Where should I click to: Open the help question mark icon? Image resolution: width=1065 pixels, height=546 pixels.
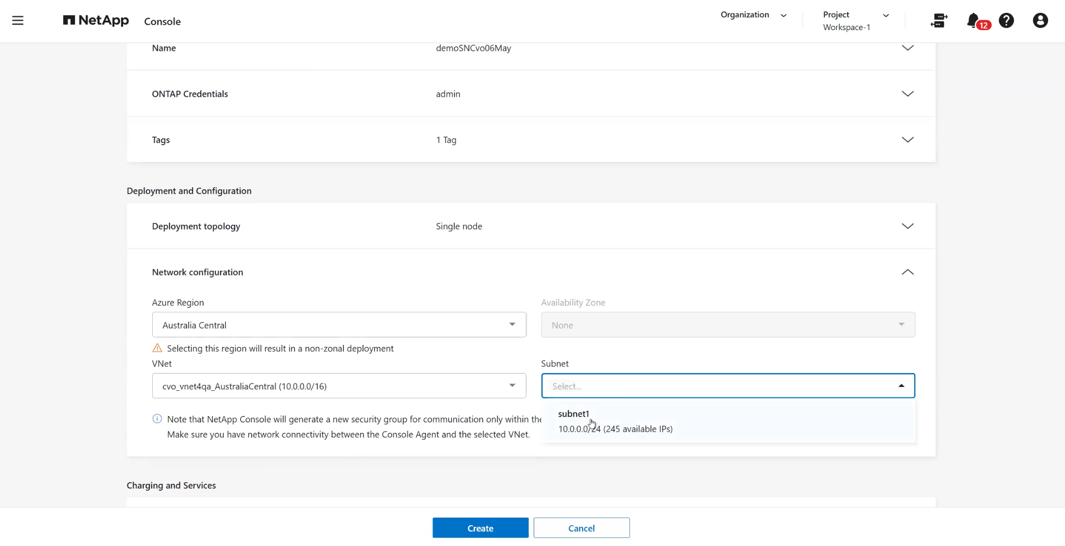[x=1006, y=20]
